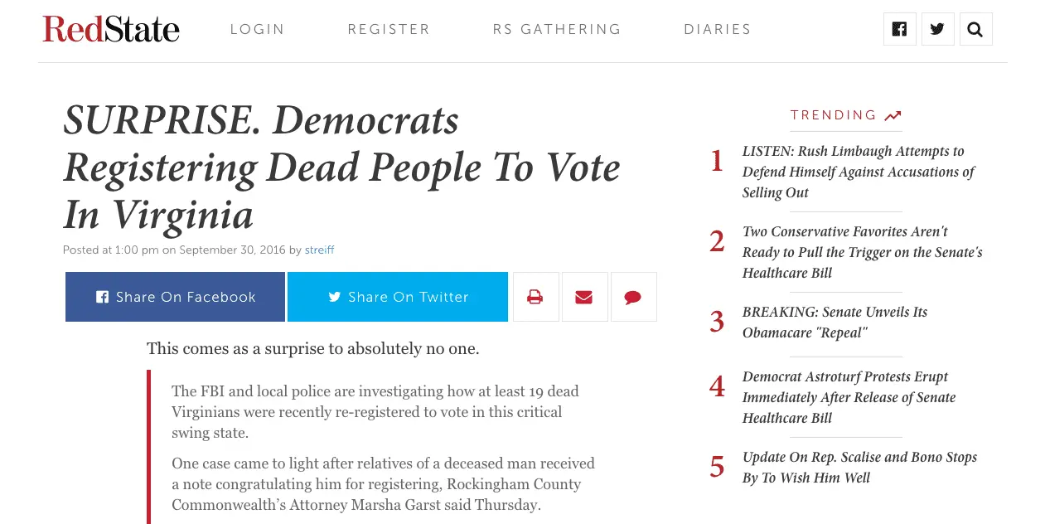Read Democrat Astroturf Protests article
Screen dimensions: 1045x524
click(849, 397)
